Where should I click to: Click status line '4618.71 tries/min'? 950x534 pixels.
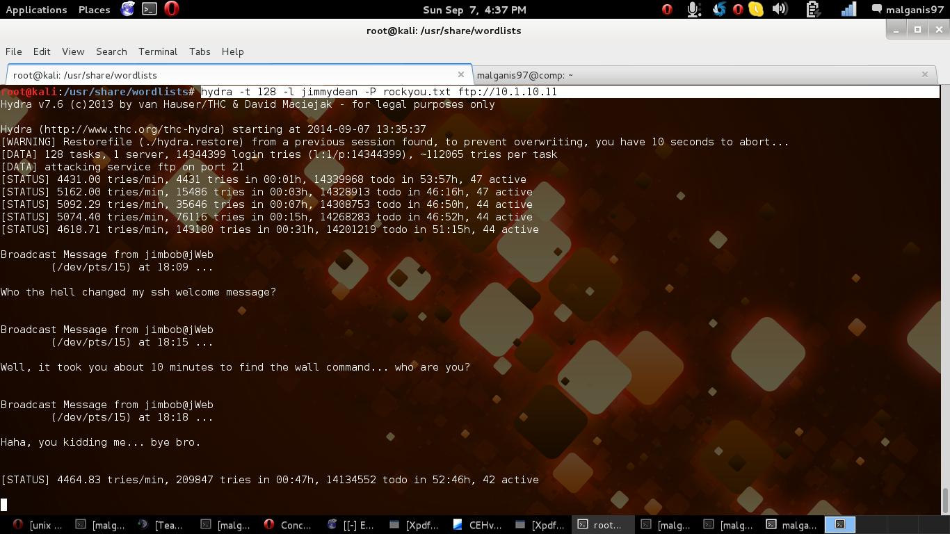click(x=270, y=229)
